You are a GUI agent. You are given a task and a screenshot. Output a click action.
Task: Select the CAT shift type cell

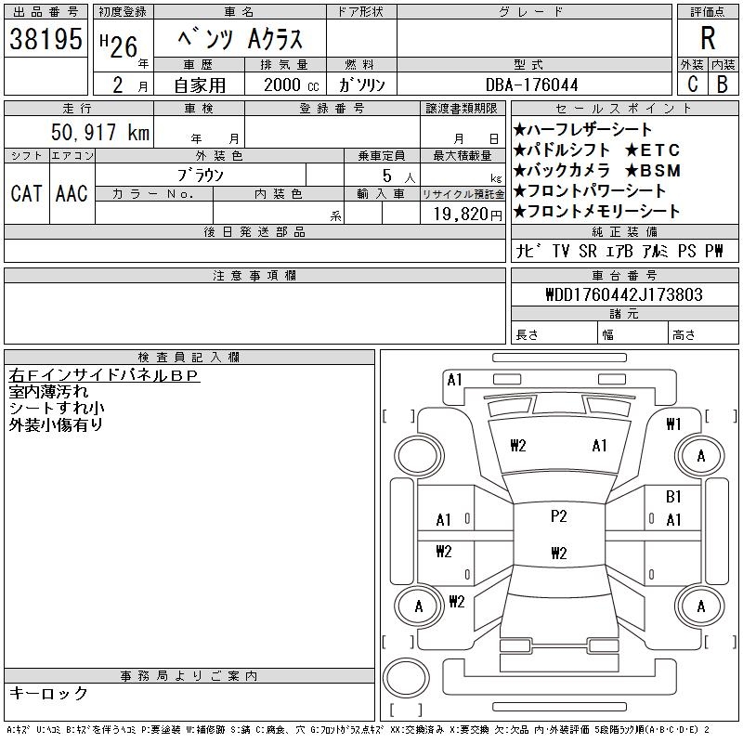click(26, 193)
